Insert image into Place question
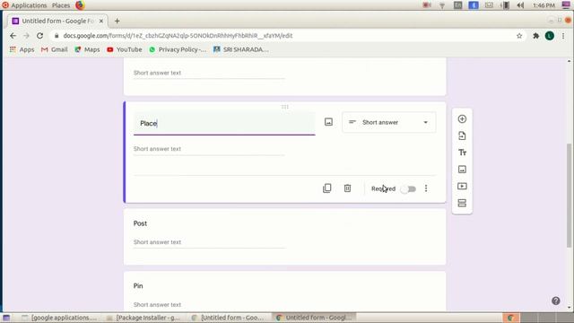Screen dimensions: 574x323 [x=328, y=122]
